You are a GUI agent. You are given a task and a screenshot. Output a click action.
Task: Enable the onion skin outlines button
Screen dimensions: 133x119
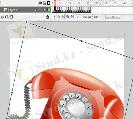[63, 17]
